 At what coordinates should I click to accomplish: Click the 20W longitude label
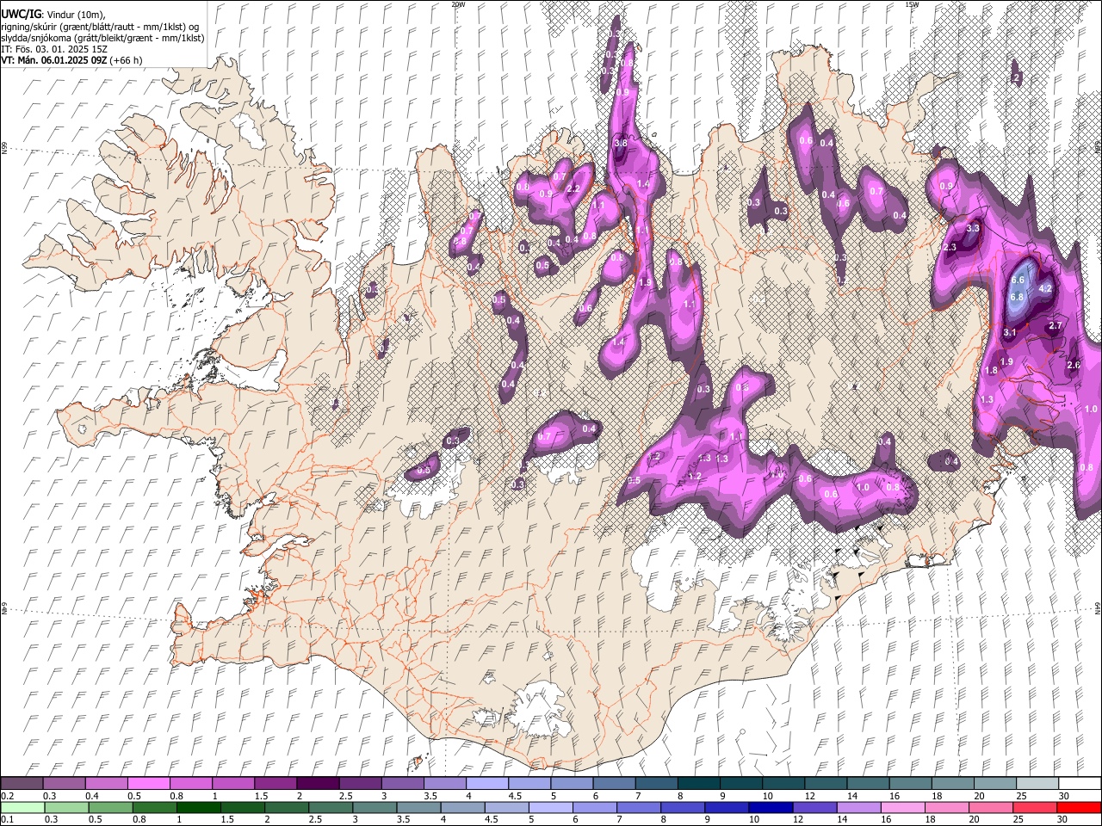point(458,3)
